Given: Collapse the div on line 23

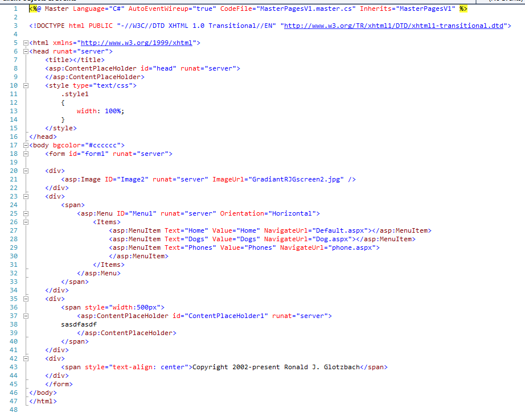Looking at the screenshot, I should pos(26,196).
